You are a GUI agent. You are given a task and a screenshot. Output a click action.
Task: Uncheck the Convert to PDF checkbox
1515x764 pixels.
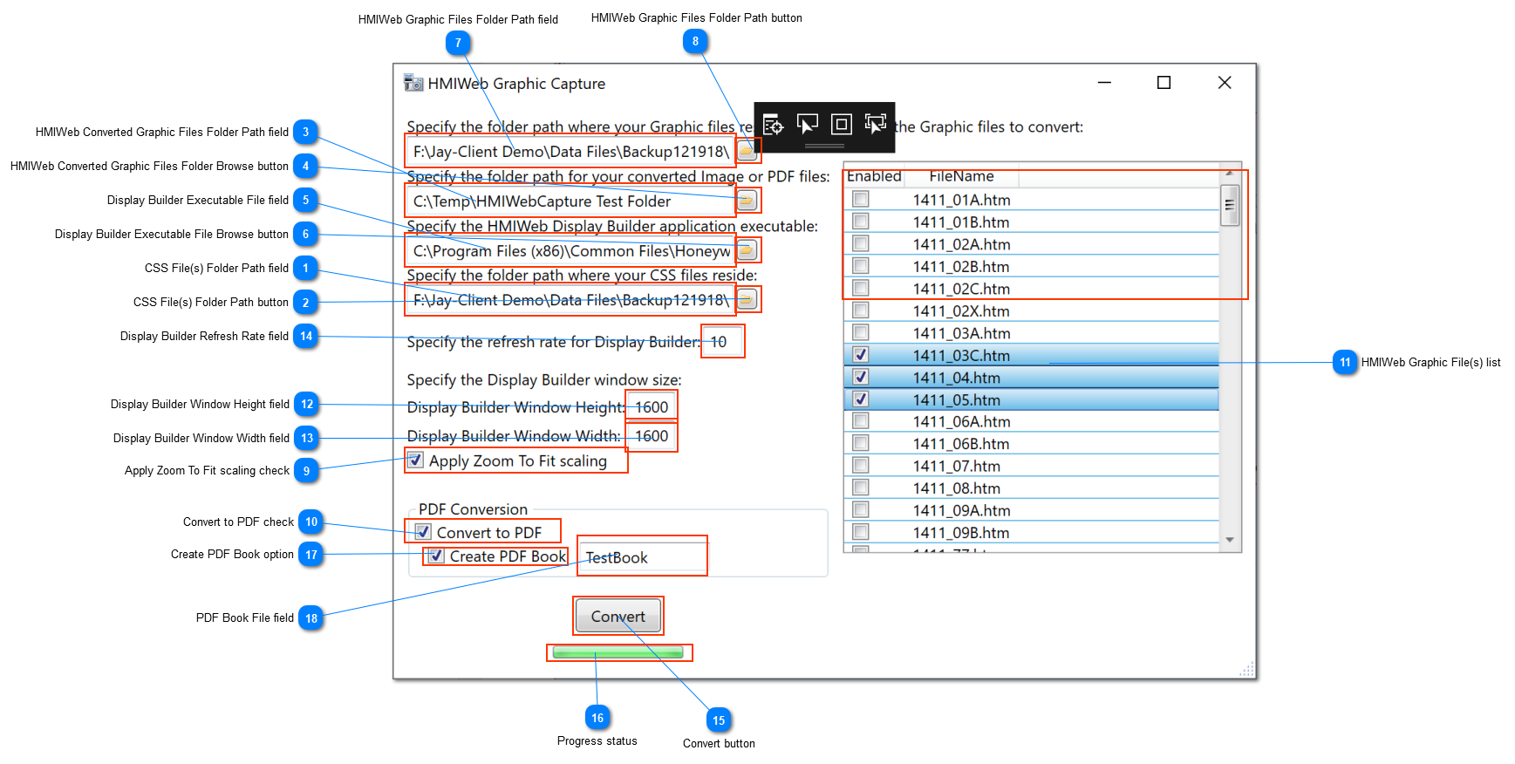[424, 531]
